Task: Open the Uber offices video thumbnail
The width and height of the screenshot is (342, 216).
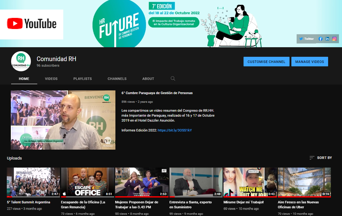Action: pos(304,182)
